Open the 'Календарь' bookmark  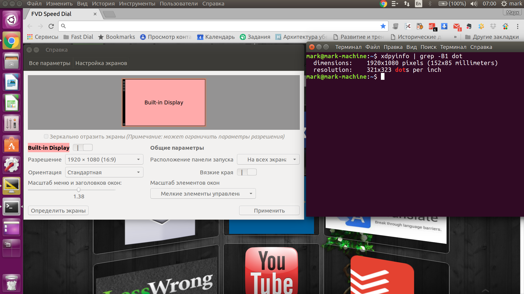(216, 37)
